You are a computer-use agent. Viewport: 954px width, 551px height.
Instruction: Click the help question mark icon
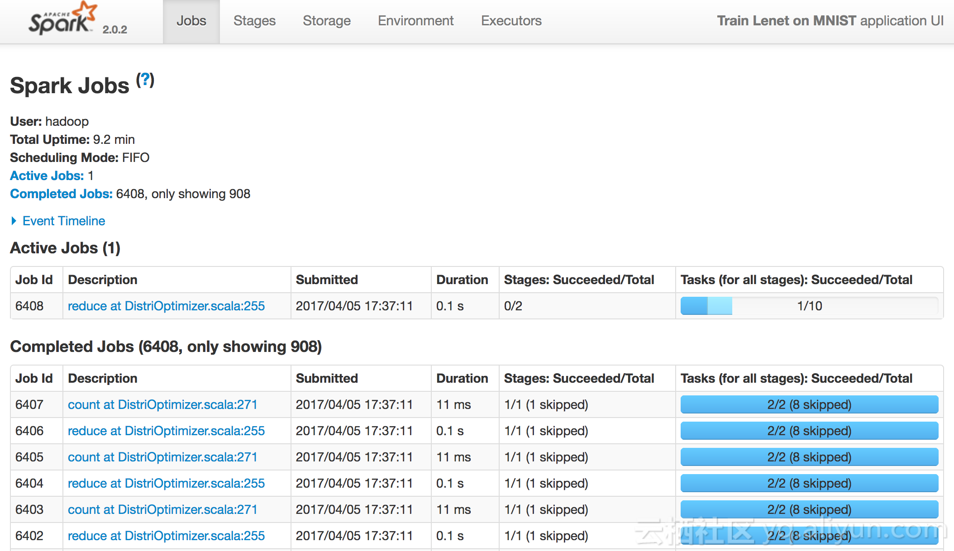(145, 80)
